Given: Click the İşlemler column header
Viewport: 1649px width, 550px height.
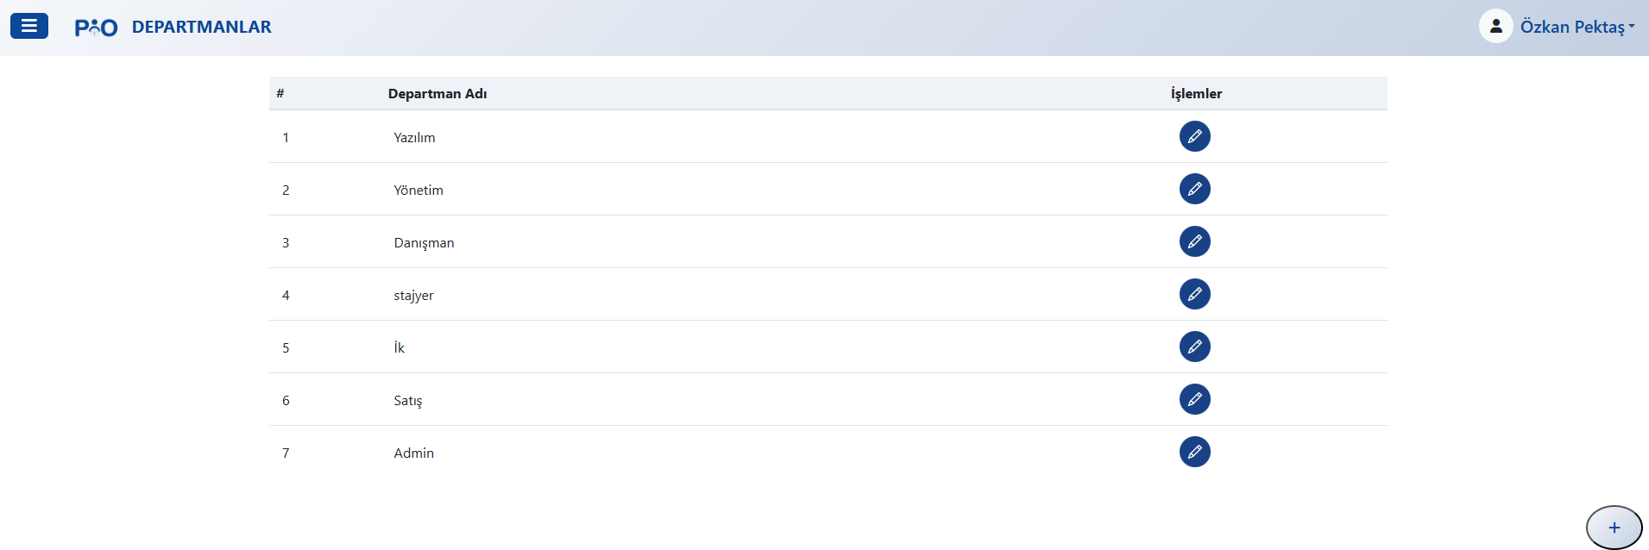Looking at the screenshot, I should coord(1196,93).
